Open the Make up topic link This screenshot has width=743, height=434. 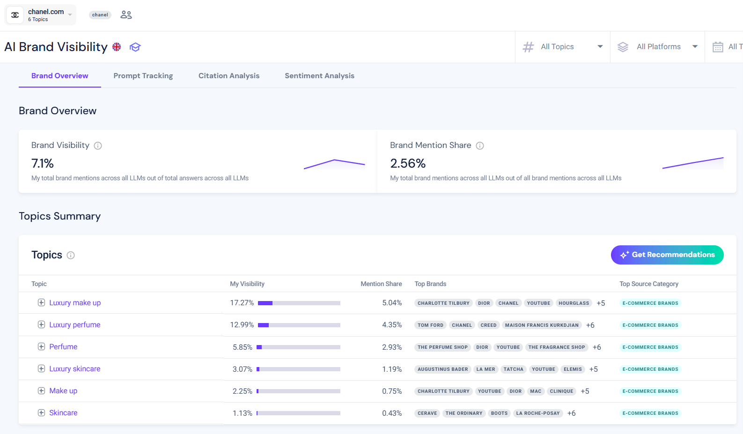click(x=63, y=391)
